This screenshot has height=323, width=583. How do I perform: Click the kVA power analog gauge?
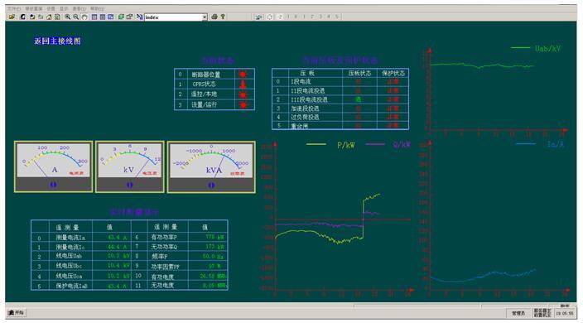211,167
